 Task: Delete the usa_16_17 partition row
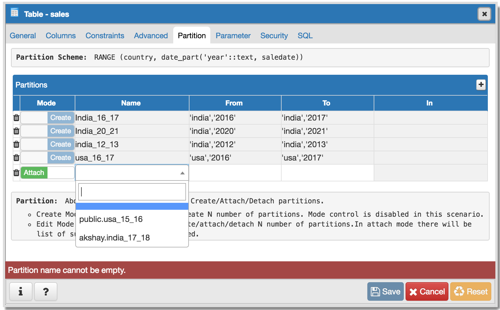coord(16,158)
